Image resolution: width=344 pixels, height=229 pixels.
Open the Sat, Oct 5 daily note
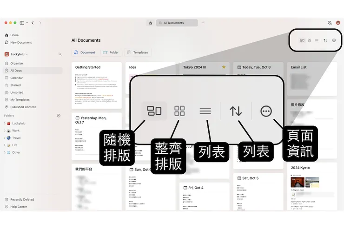258,192
